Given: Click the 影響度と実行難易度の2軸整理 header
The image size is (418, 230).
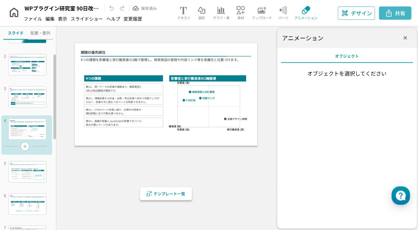Looking at the screenshot, I should coord(208,78).
